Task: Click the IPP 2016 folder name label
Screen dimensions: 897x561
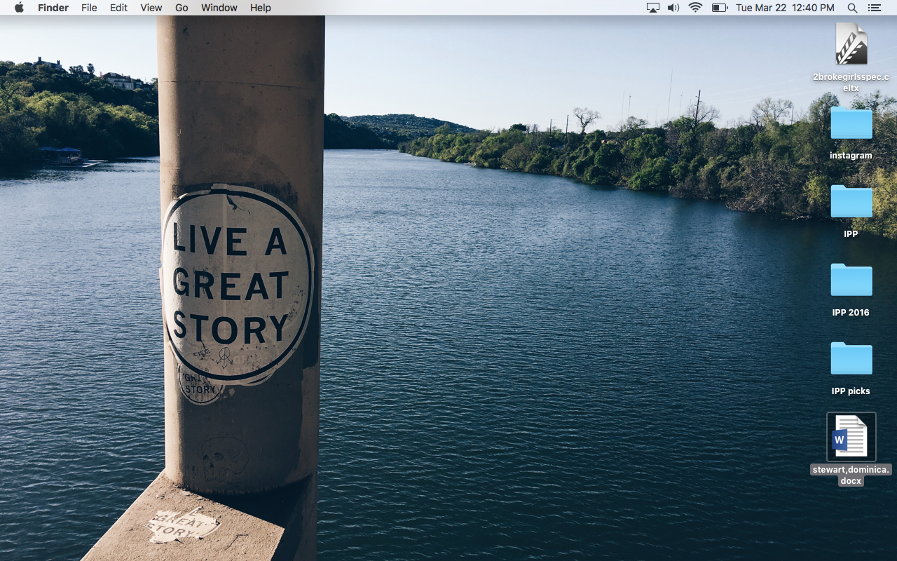Action: point(851,313)
